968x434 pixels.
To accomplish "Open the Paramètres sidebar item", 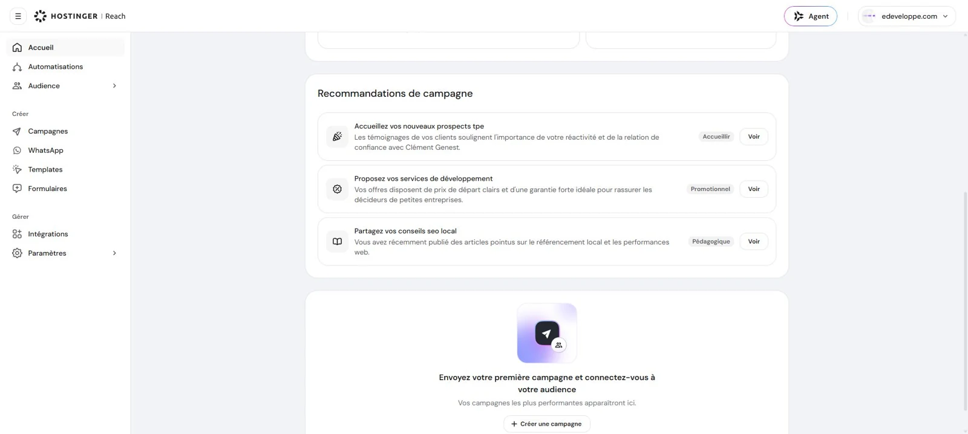I will (x=65, y=253).
